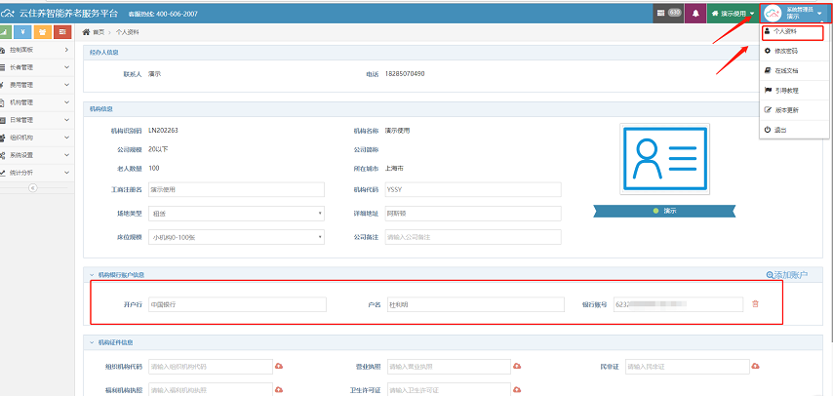Open the 床位规模 dropdown

tap(235, 236)
